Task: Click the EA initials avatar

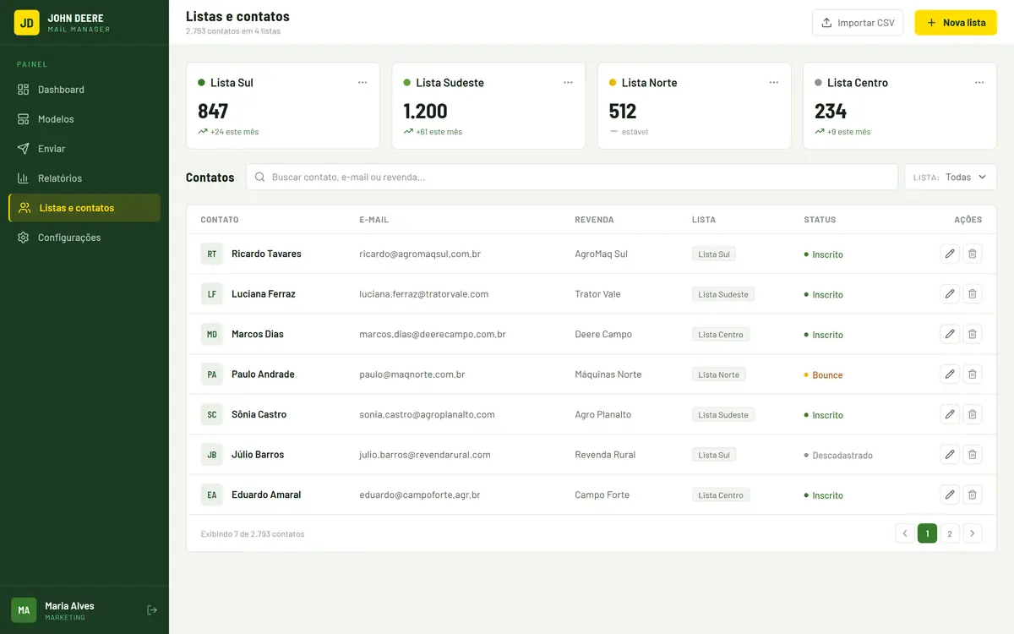Action: point(212,495)
